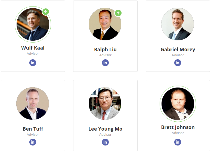This screenshot has height=152, width=211.
Task: Click green arrow badge on Wulf Kaal's photo
Action: (x=46, y=12)
